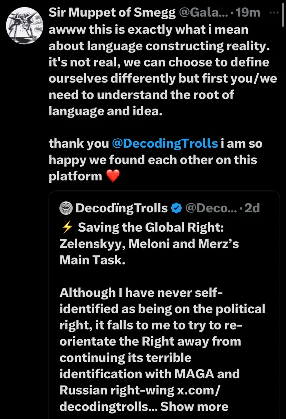Click the "Saving the Global Right" headline text
Image resolution: width=286 pixels, height=419 pixels.
tap(150, 227)
